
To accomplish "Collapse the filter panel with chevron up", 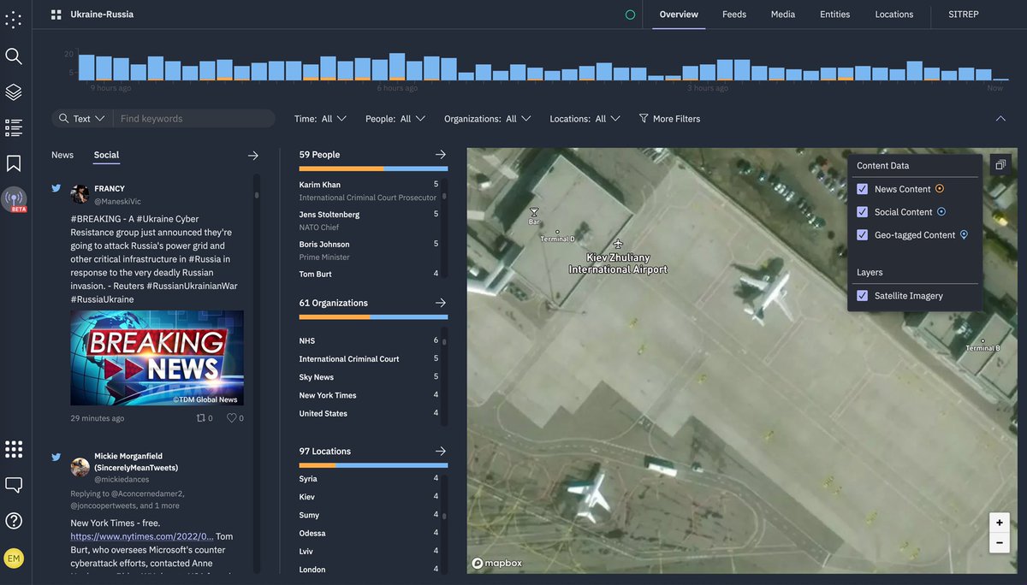I will click(1000, 119).
